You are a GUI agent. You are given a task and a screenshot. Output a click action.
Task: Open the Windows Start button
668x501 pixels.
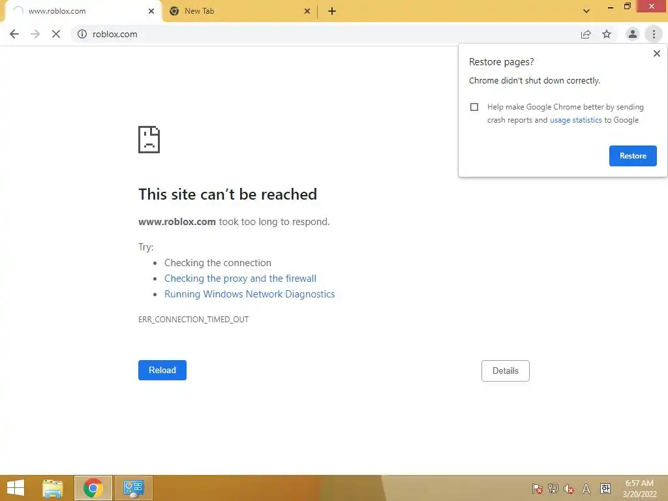pyautogui.click(x=16, y=488)
